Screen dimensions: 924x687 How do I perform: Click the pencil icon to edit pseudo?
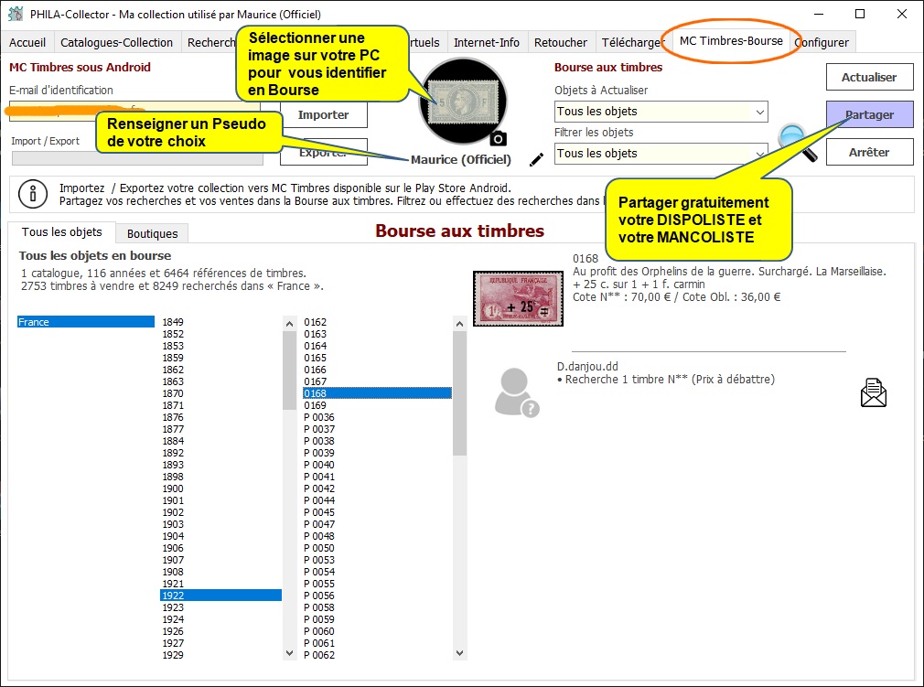536,160
